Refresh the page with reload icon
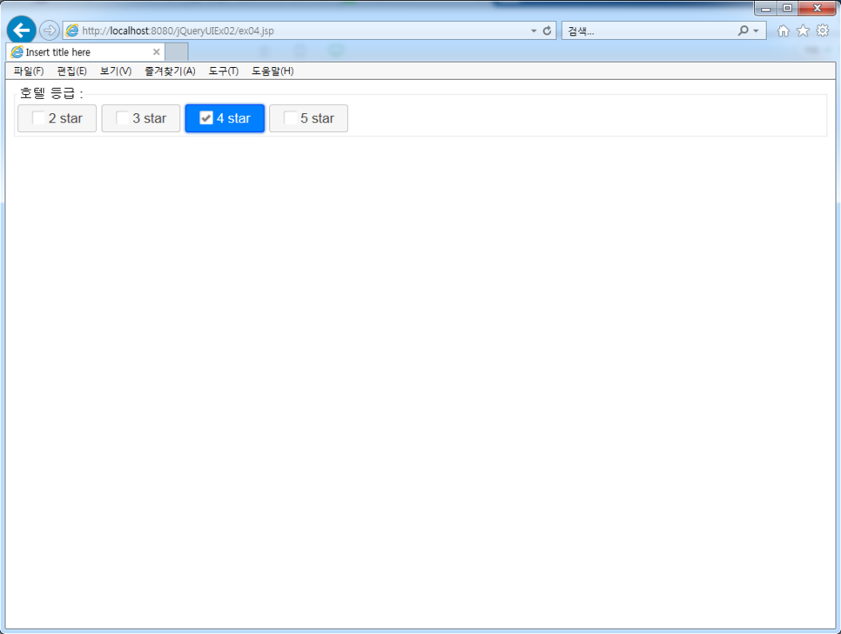This screenshot has height=634, width=841. (x=547, y=30)
